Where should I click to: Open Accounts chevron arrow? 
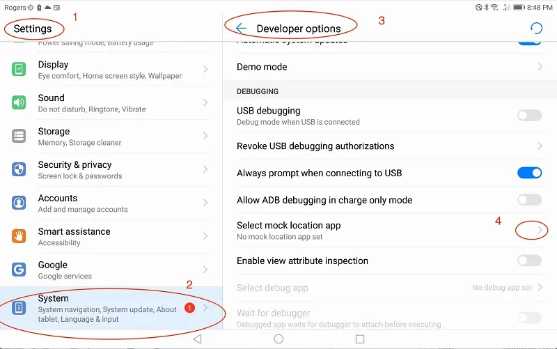[205, 203]
